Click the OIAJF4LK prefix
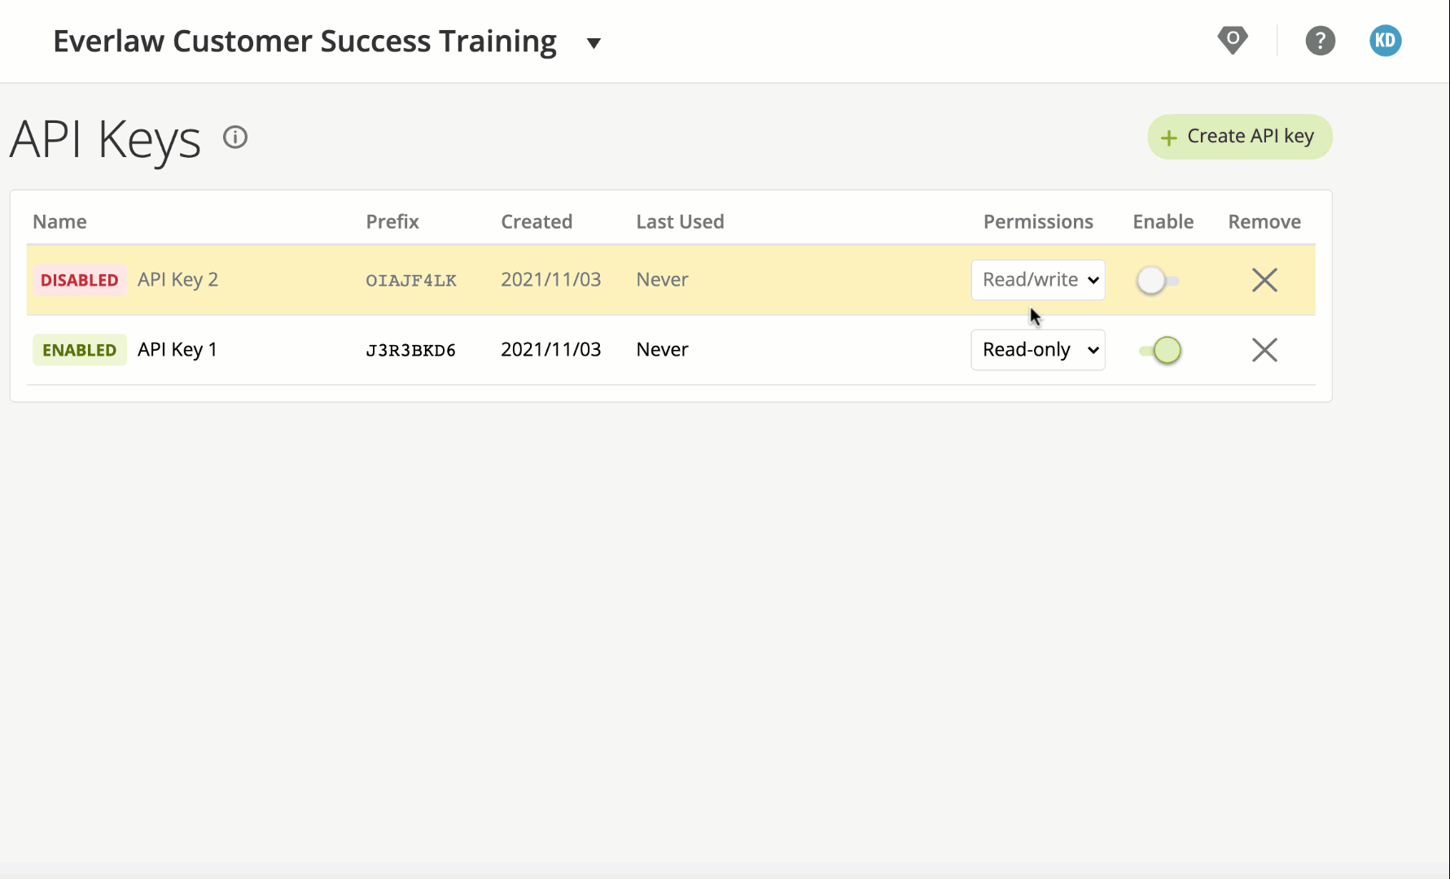Image resolution: width=1450 pixels, height=879 pixels. point(411,281)
